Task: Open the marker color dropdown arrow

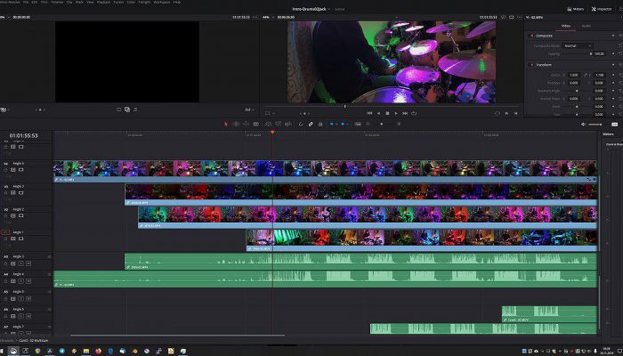Action: (347, 124)
